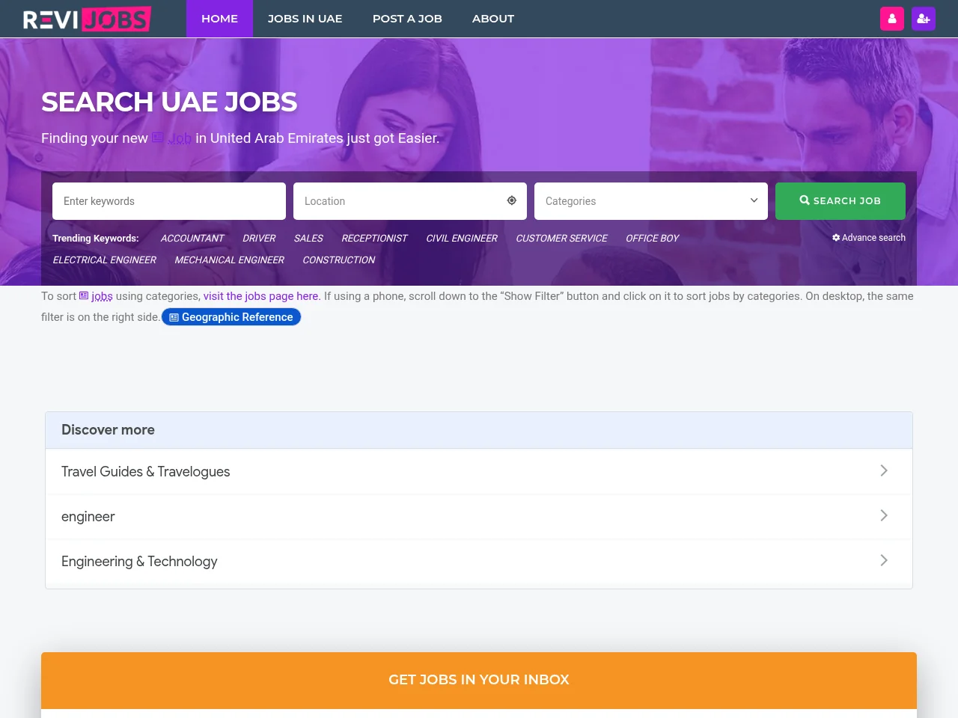This screenshot has height=718, width=958.
Task: Open the Categories dropdown
Action: pyautogui.click(x=651, y=201)
